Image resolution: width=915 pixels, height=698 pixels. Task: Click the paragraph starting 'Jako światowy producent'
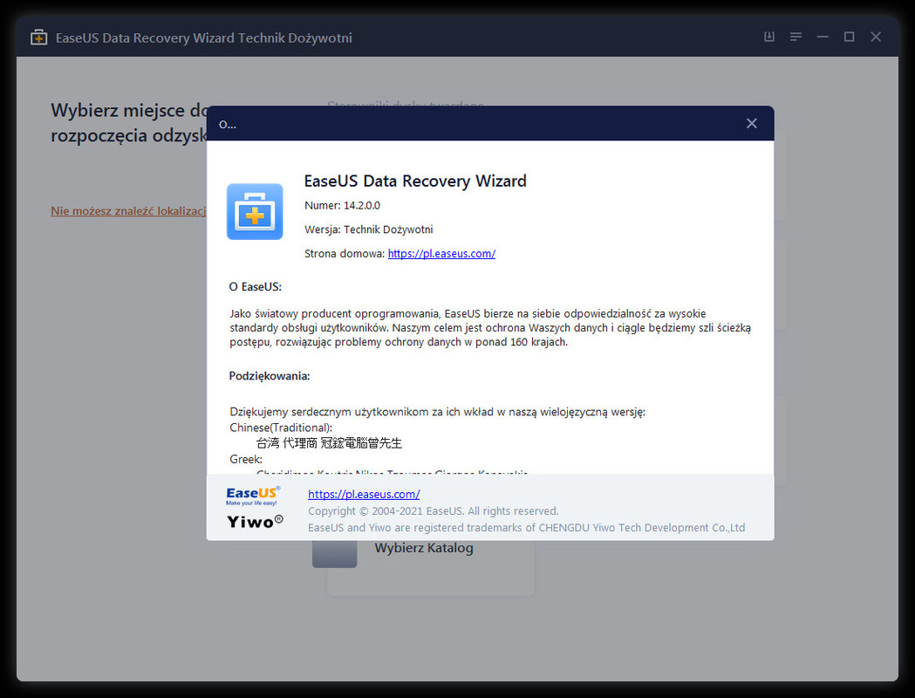490,328
